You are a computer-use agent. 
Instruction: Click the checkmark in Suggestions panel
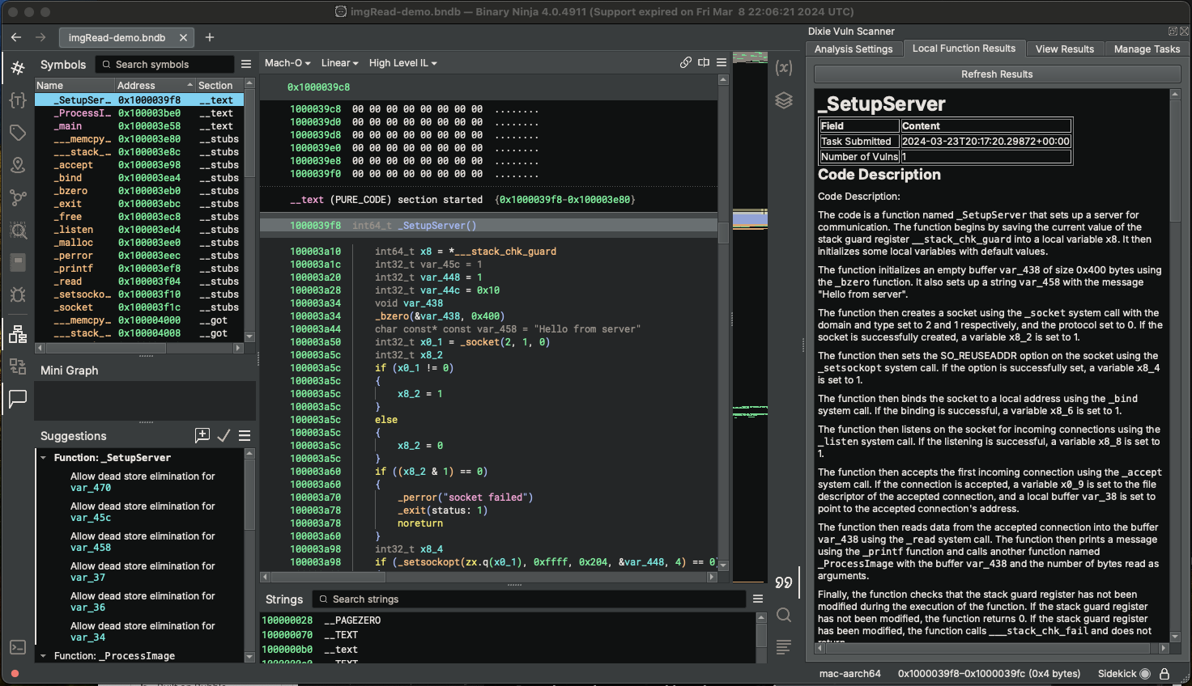pos(224,435)
